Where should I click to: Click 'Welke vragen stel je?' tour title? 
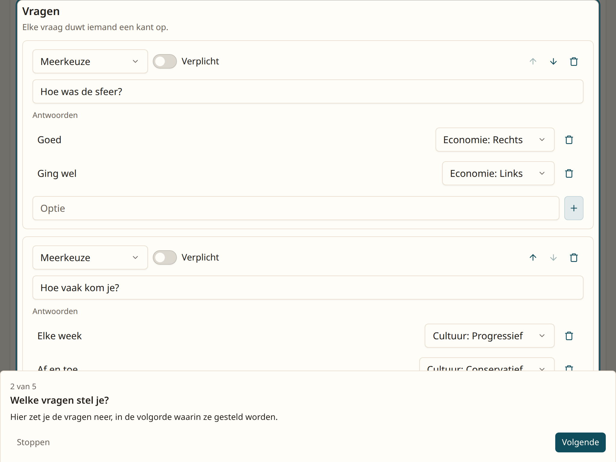pyautogui.click(x=60, y=400)
